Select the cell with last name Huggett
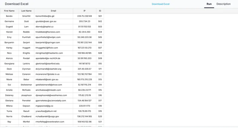Viewport: 238px width, 128px height. coord(26,48)
